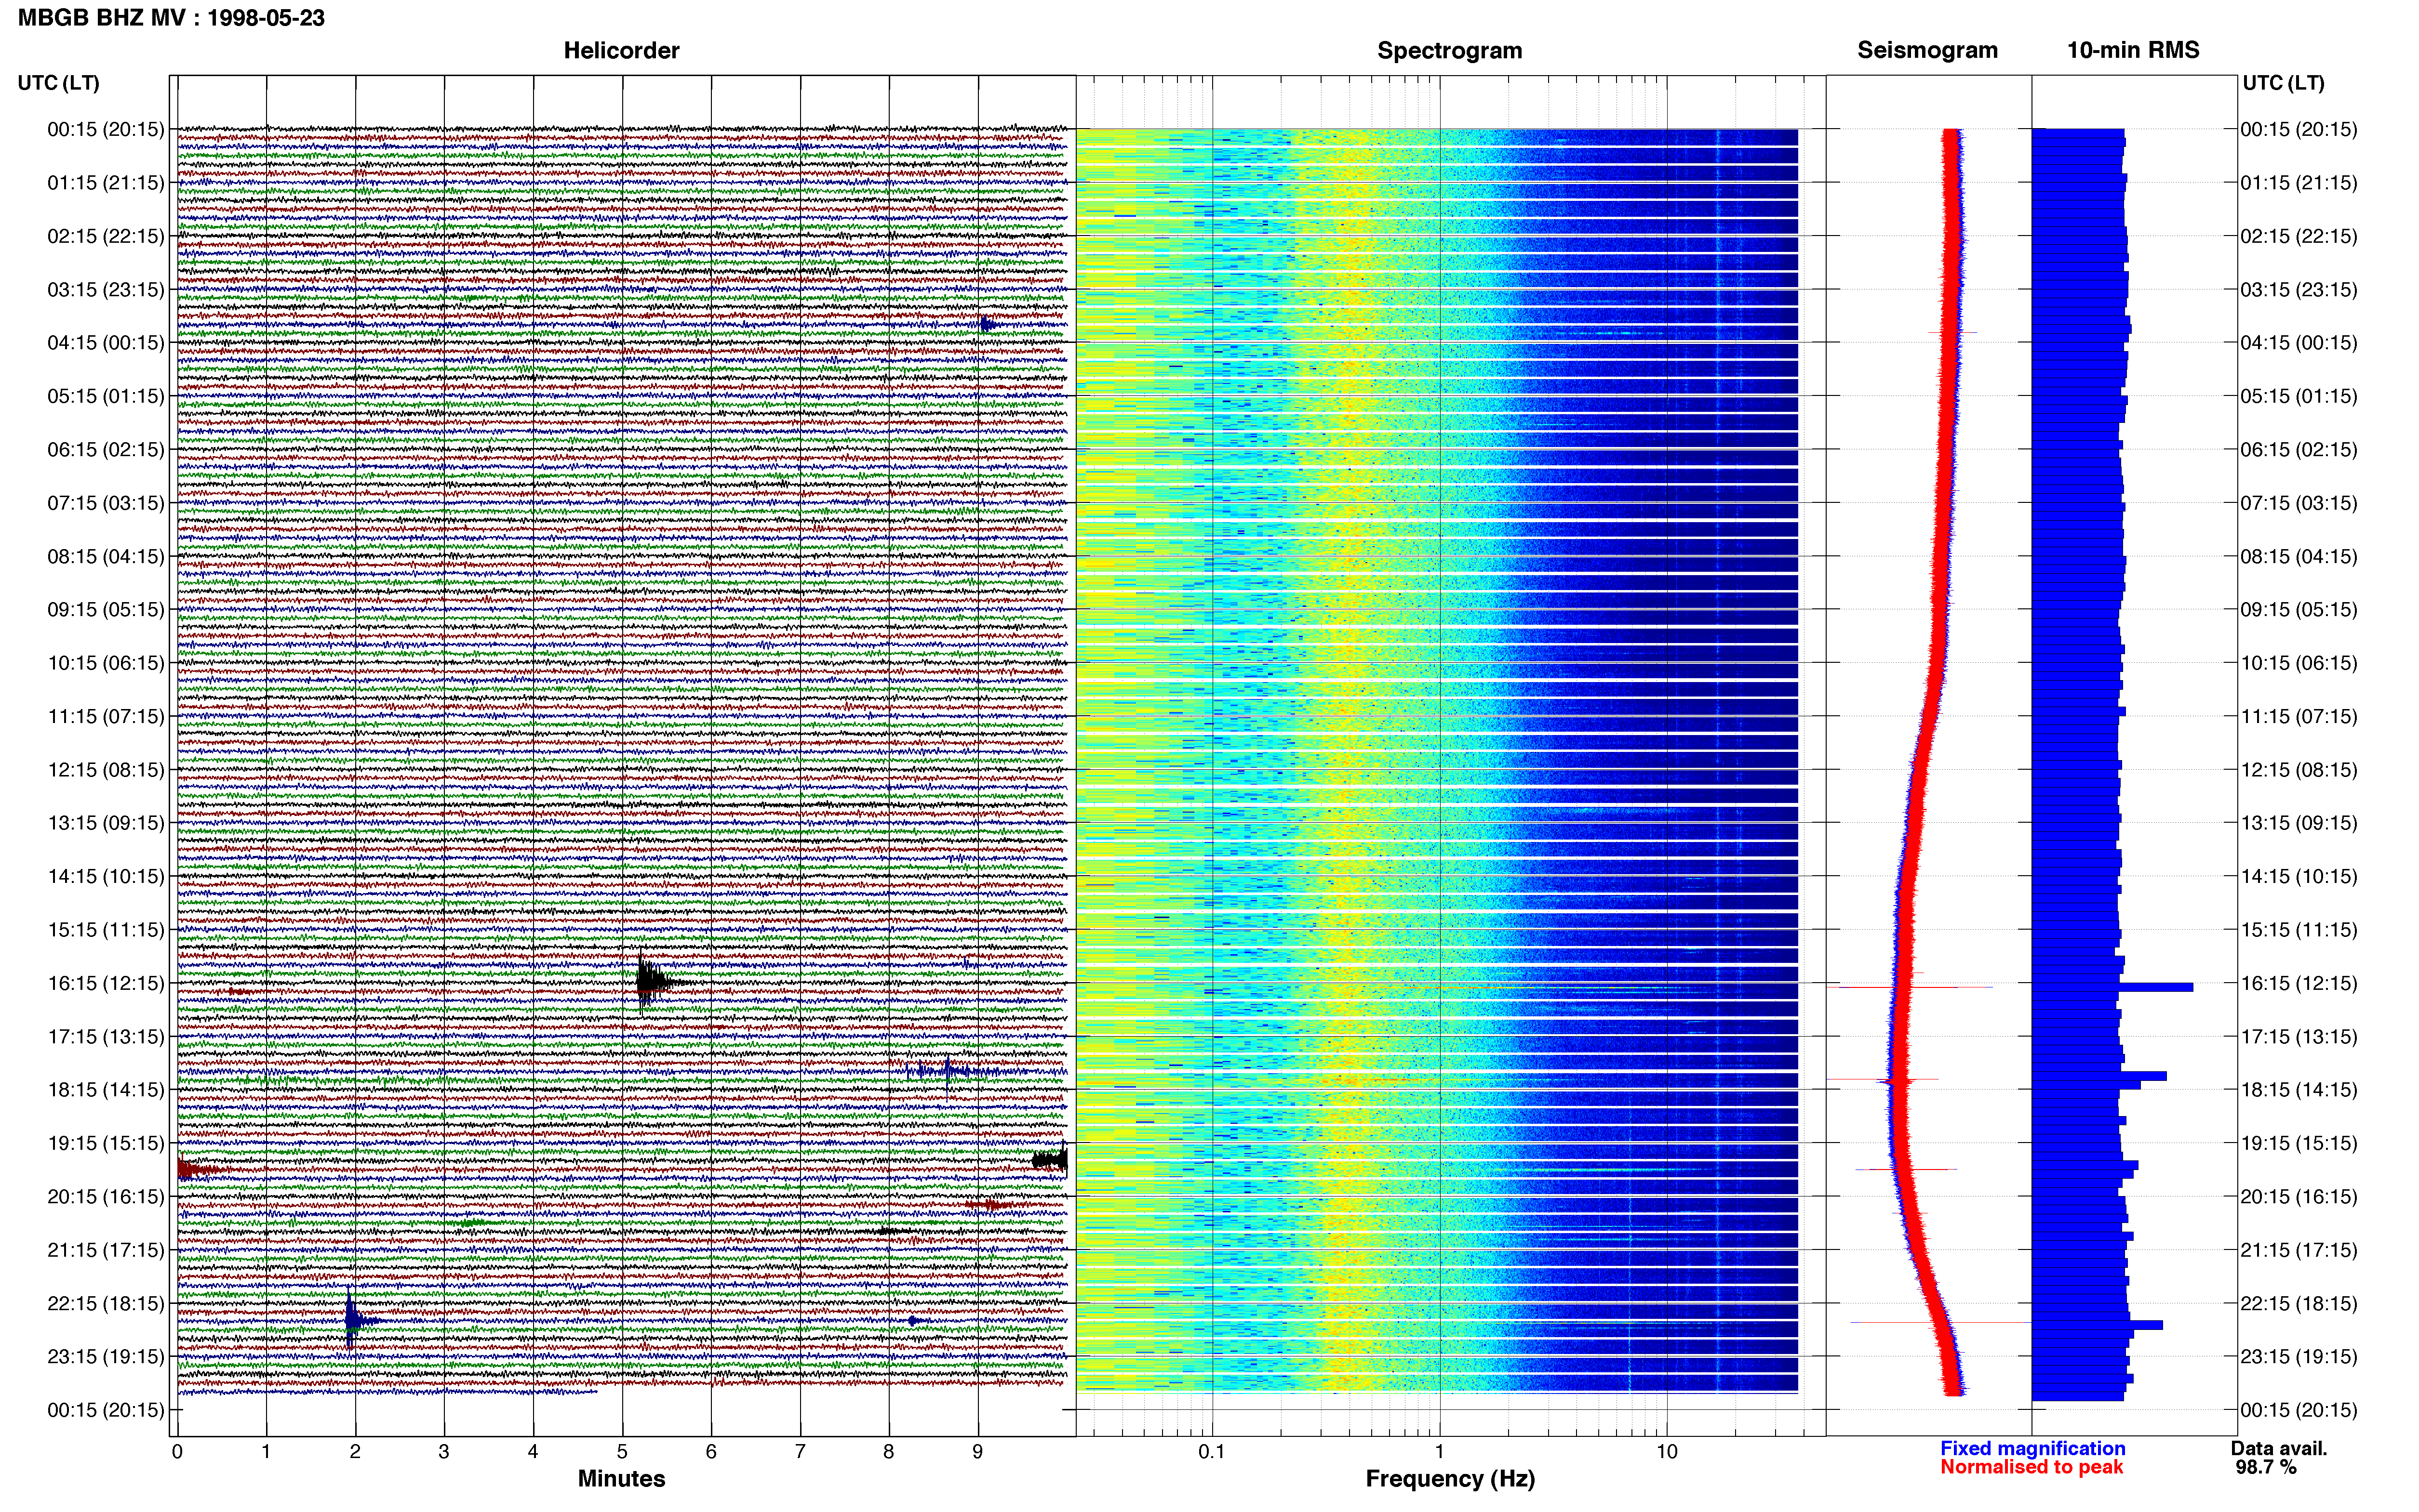Click the RMS-side time label '23:15 (19:15)'
The width and height of the screenshot is (2419, 1512).
2299,1357
